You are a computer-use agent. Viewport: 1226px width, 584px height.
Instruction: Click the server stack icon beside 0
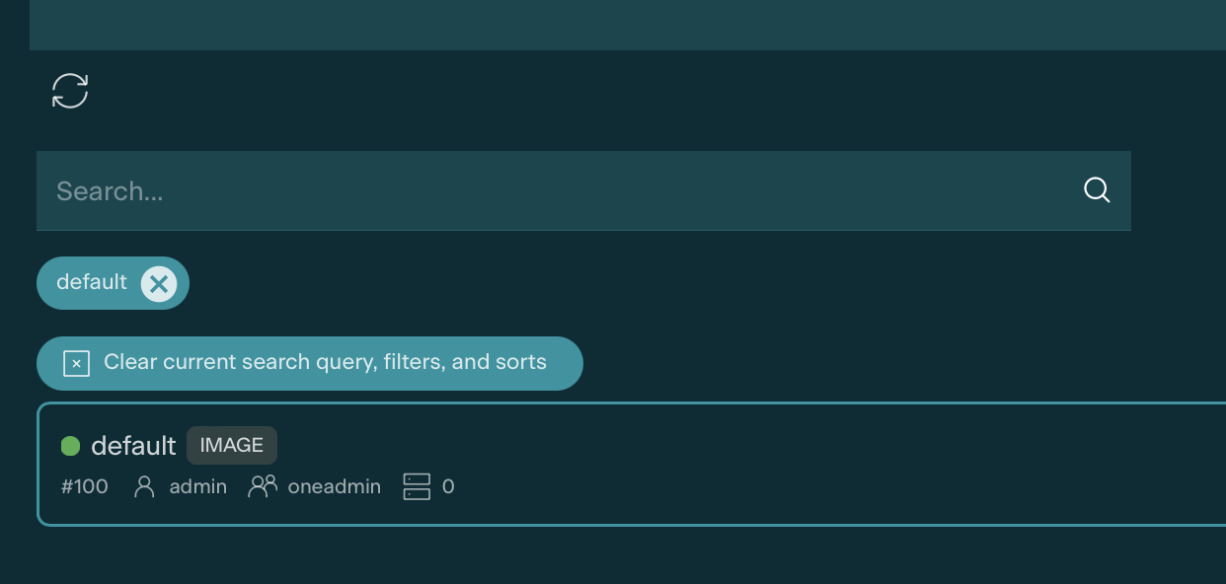point(417,486)
